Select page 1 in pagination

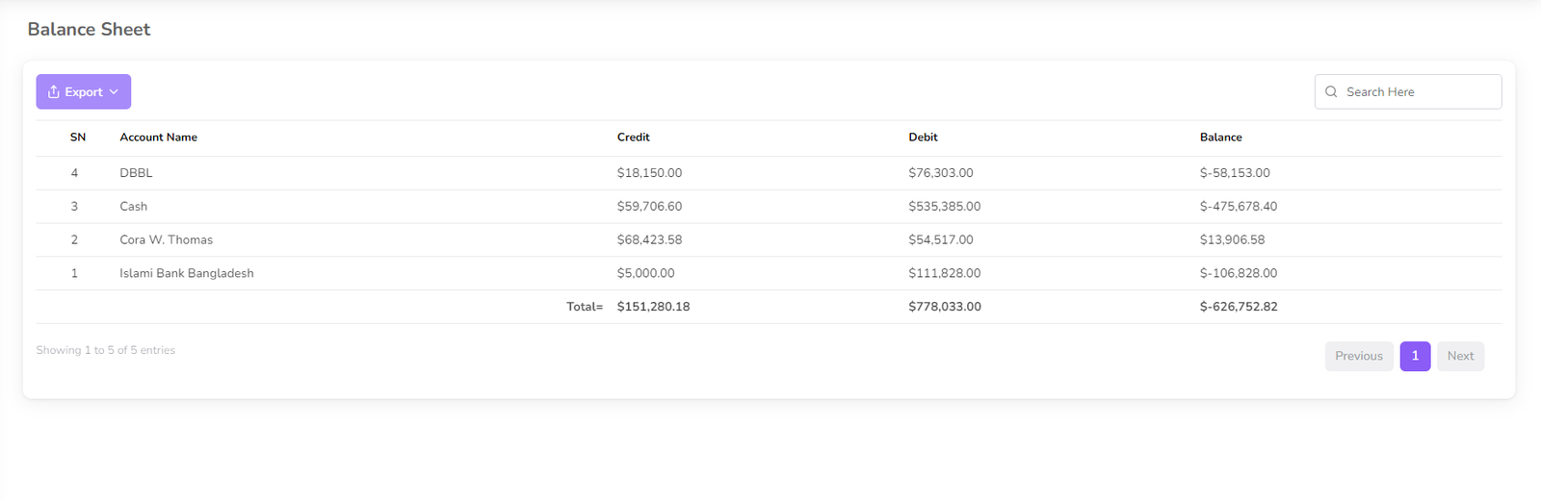pos(1415,356)
